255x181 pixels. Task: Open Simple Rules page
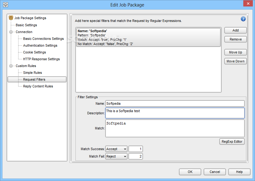(32, 73)
